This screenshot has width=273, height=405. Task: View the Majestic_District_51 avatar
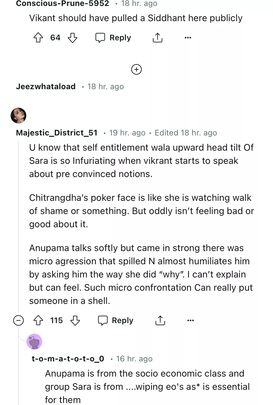click(18, 115)
